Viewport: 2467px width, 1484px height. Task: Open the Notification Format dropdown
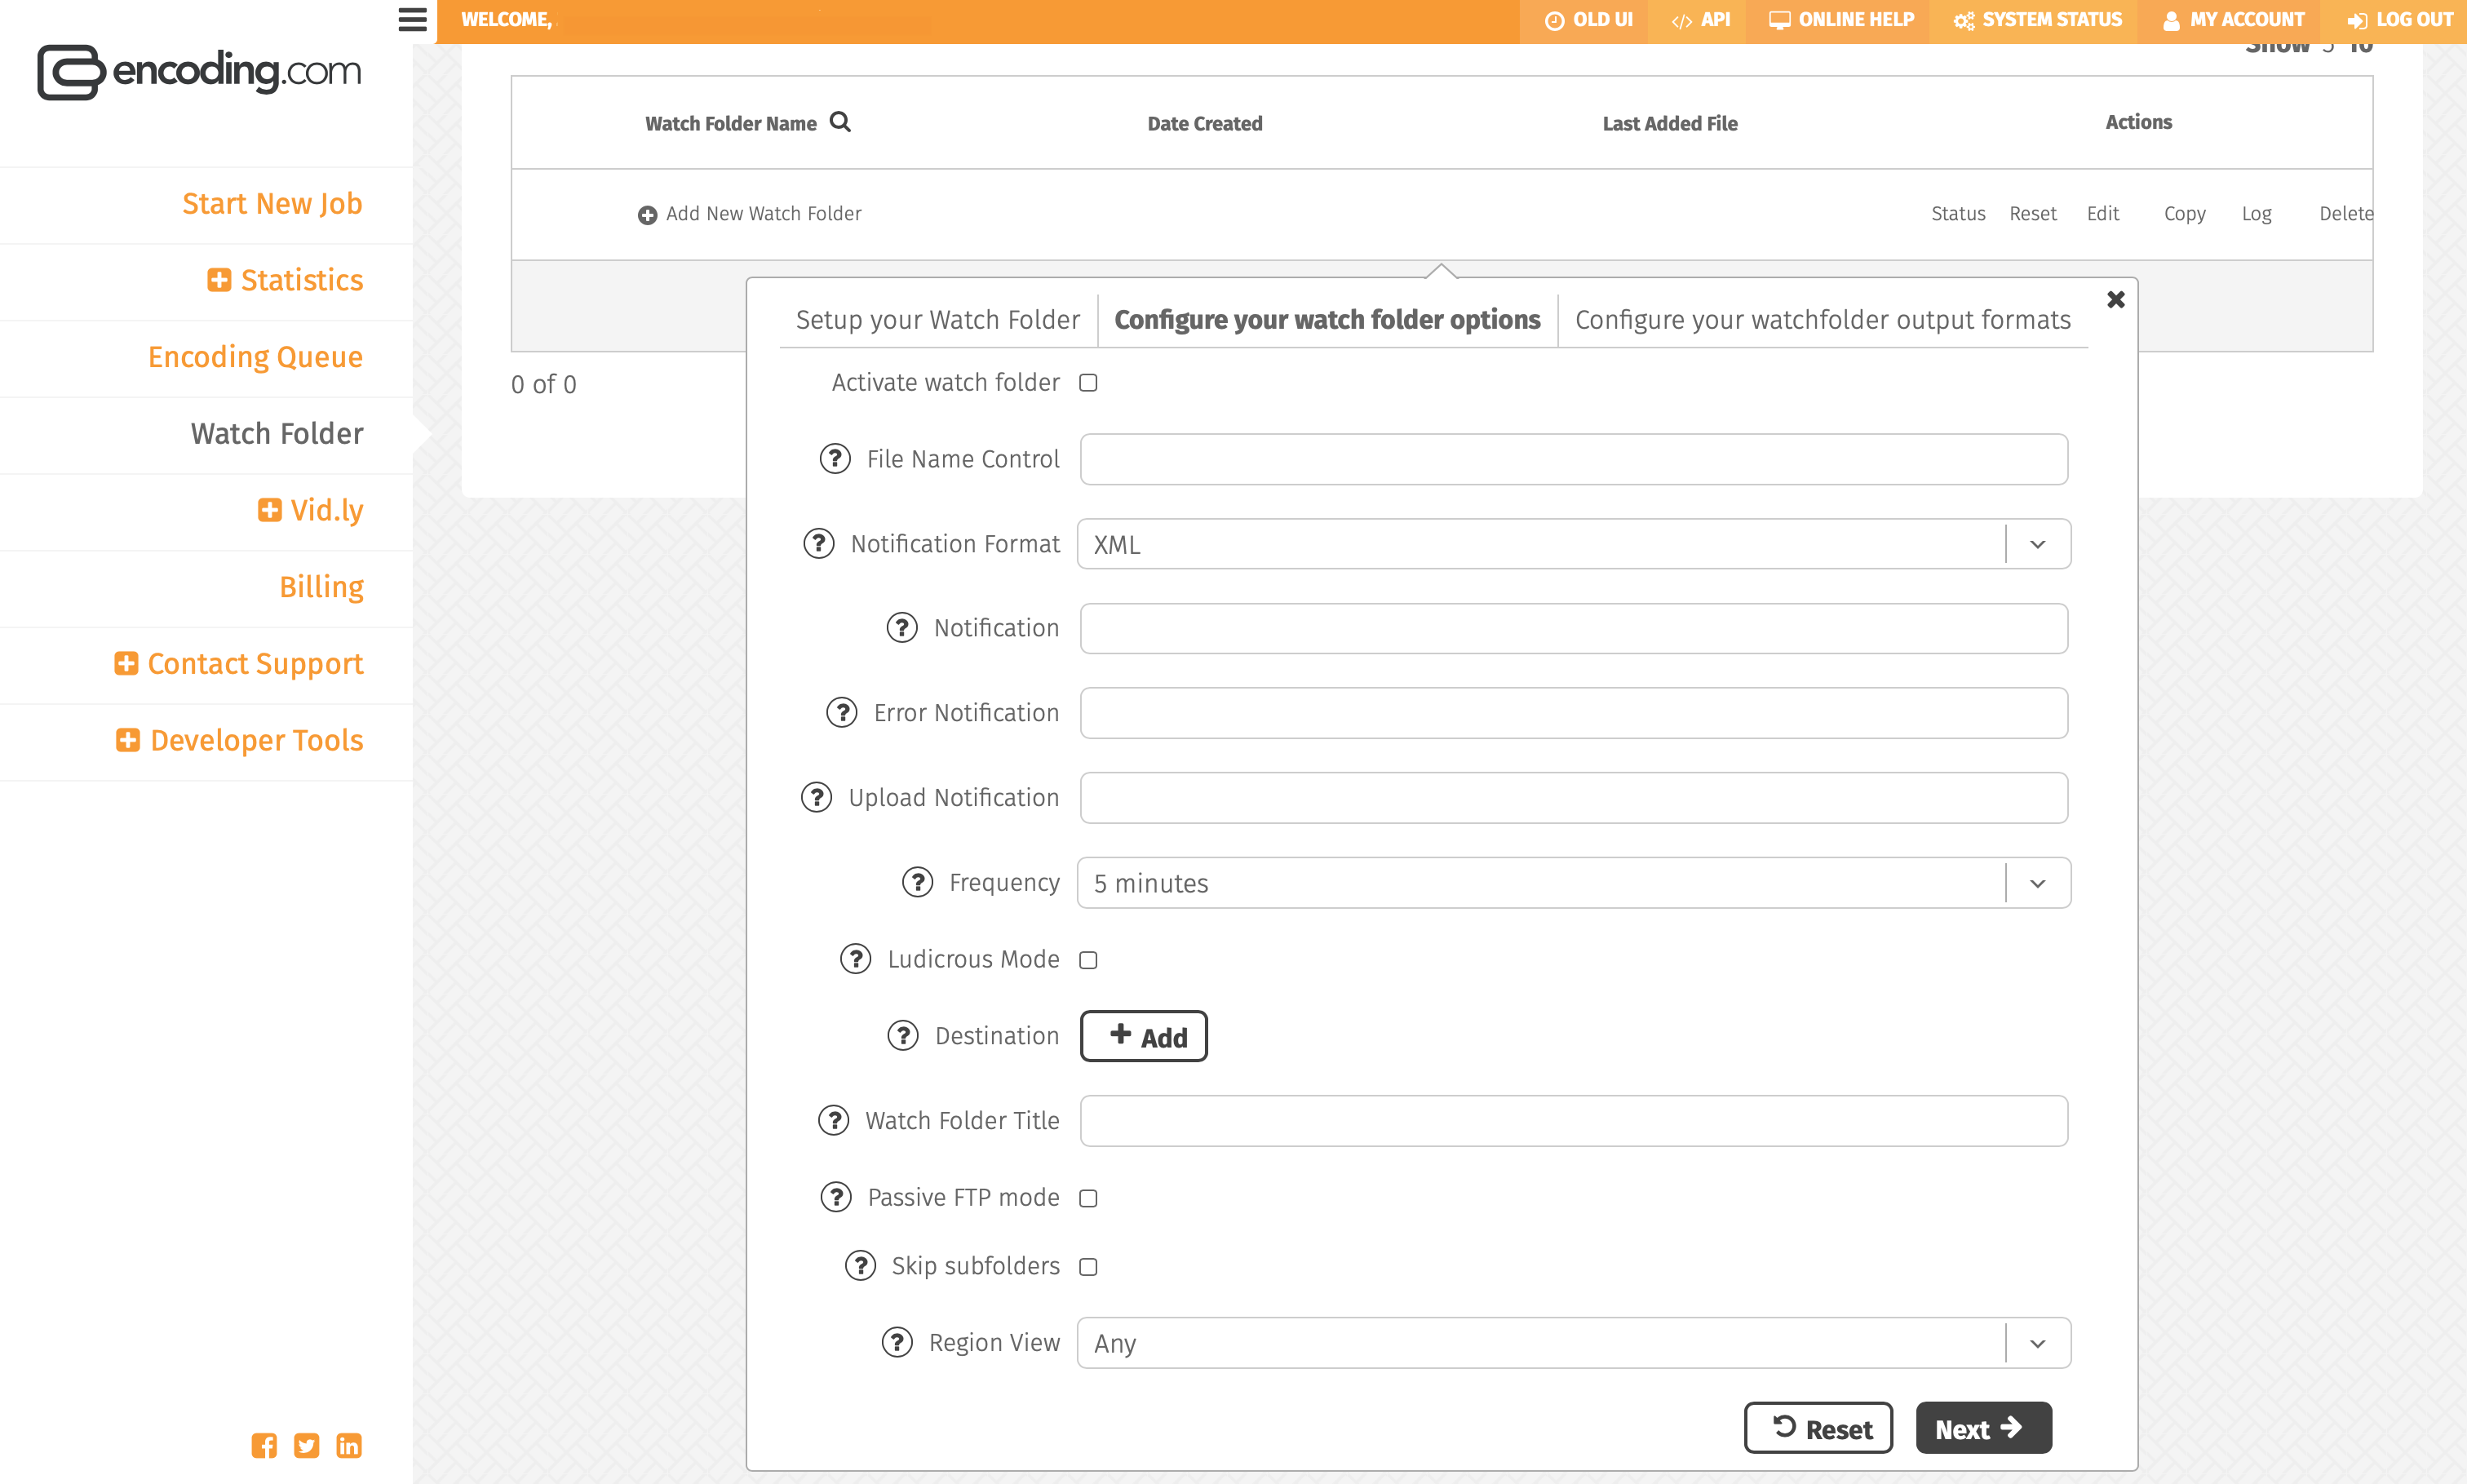point(1573,544)
